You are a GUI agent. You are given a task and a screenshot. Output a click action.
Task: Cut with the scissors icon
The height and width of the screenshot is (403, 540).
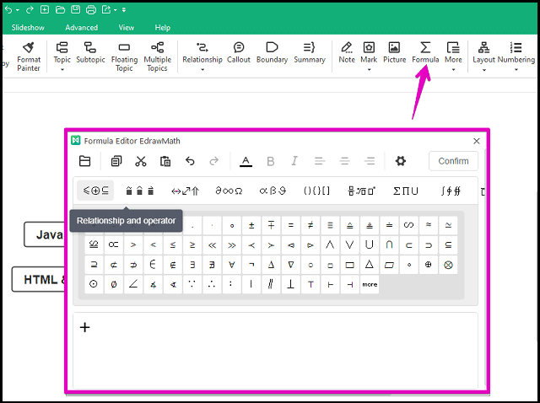click(141, 161)
